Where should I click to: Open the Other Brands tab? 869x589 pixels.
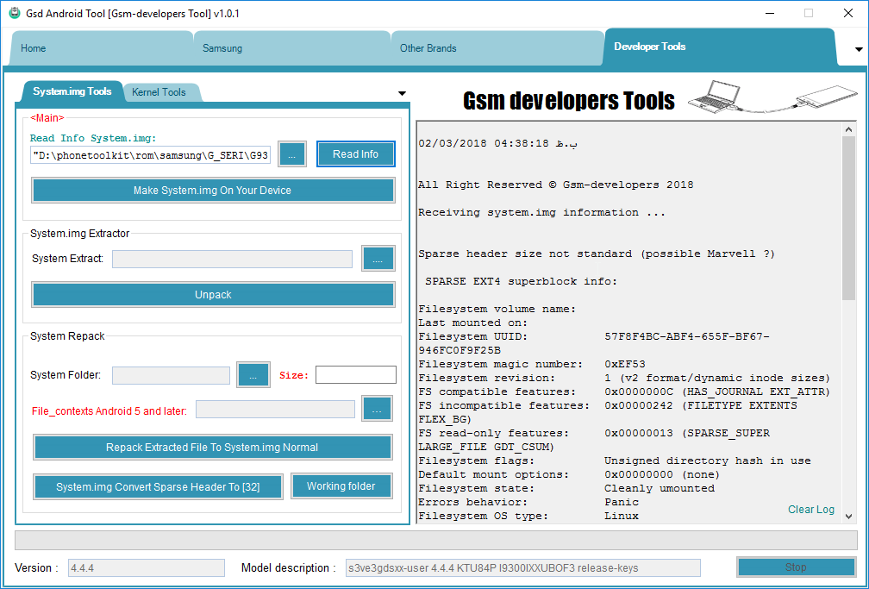tap(497, 48)
